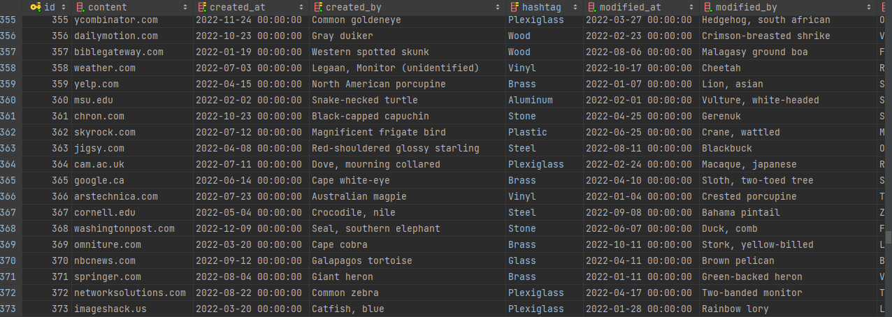The height and width of the screenshot is (317, 892).
Task: Select the Aluminum hashtag cell
Action: pos(544,100)
